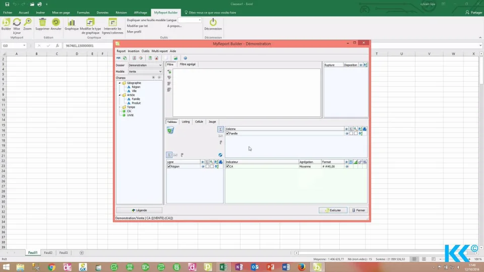Open the Insertion menu

[134, 51]
